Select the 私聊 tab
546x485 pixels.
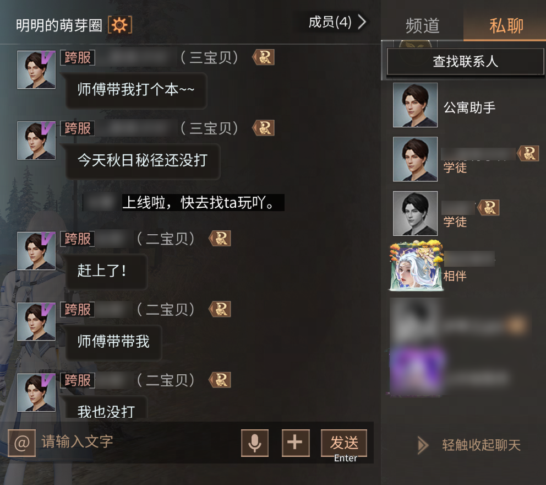point(506,26)
